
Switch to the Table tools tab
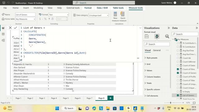(118, 8)
